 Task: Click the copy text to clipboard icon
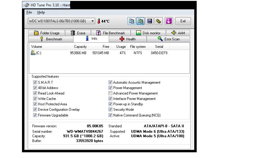point(131,21)
